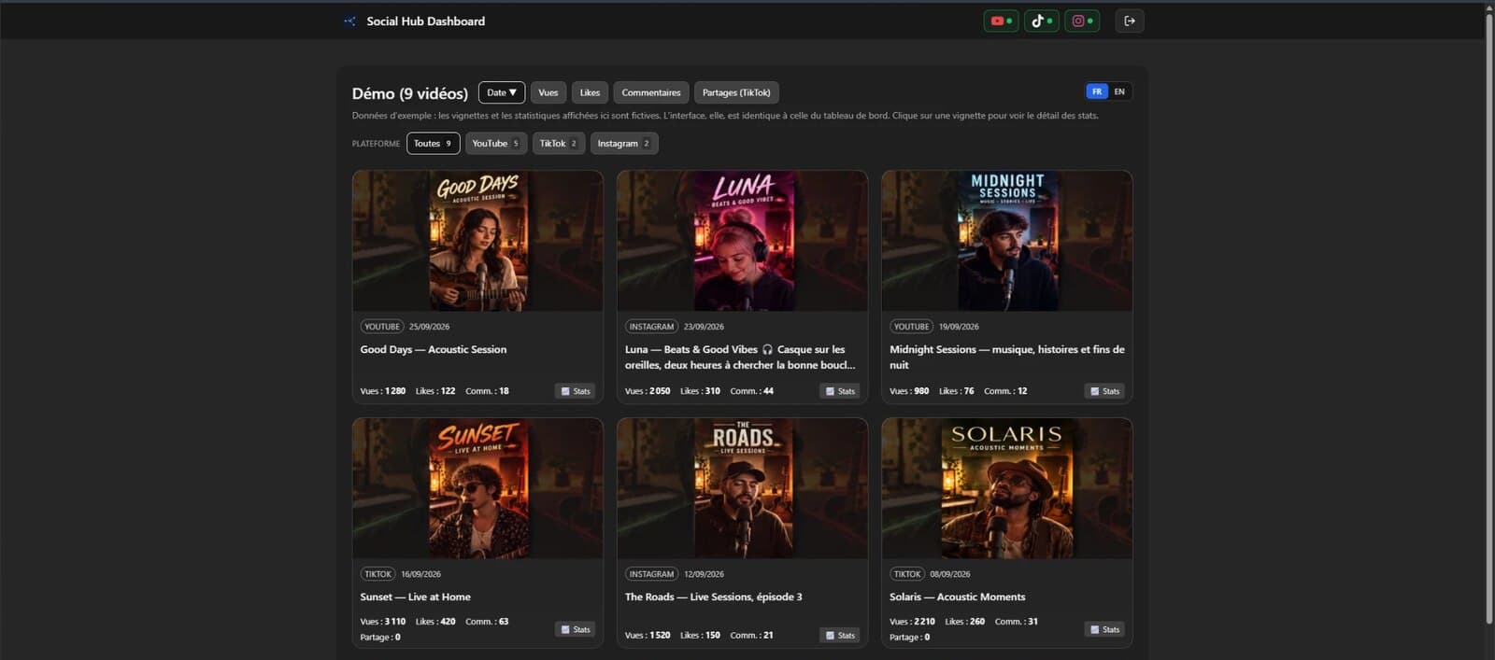Click the Démo (9 vidéos) heading

click(410, 93)
